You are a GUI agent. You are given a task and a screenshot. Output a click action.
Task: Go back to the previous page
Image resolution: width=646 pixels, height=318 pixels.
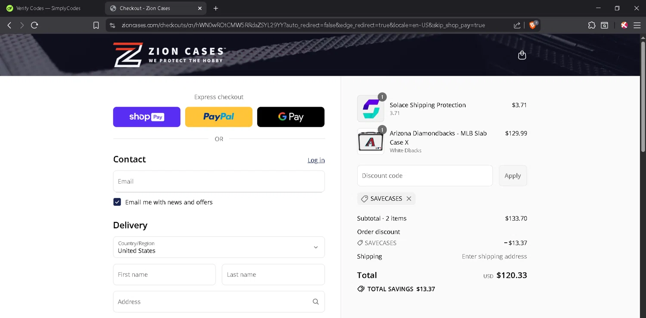(x=9, y=25)
